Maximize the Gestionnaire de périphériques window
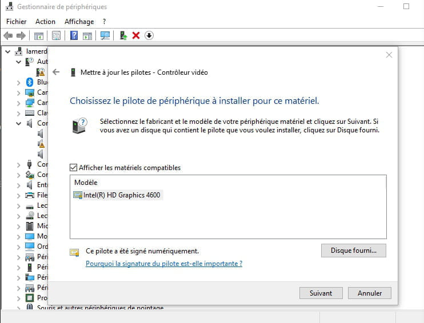The image size is (424, 323). [x=406, y=6]
